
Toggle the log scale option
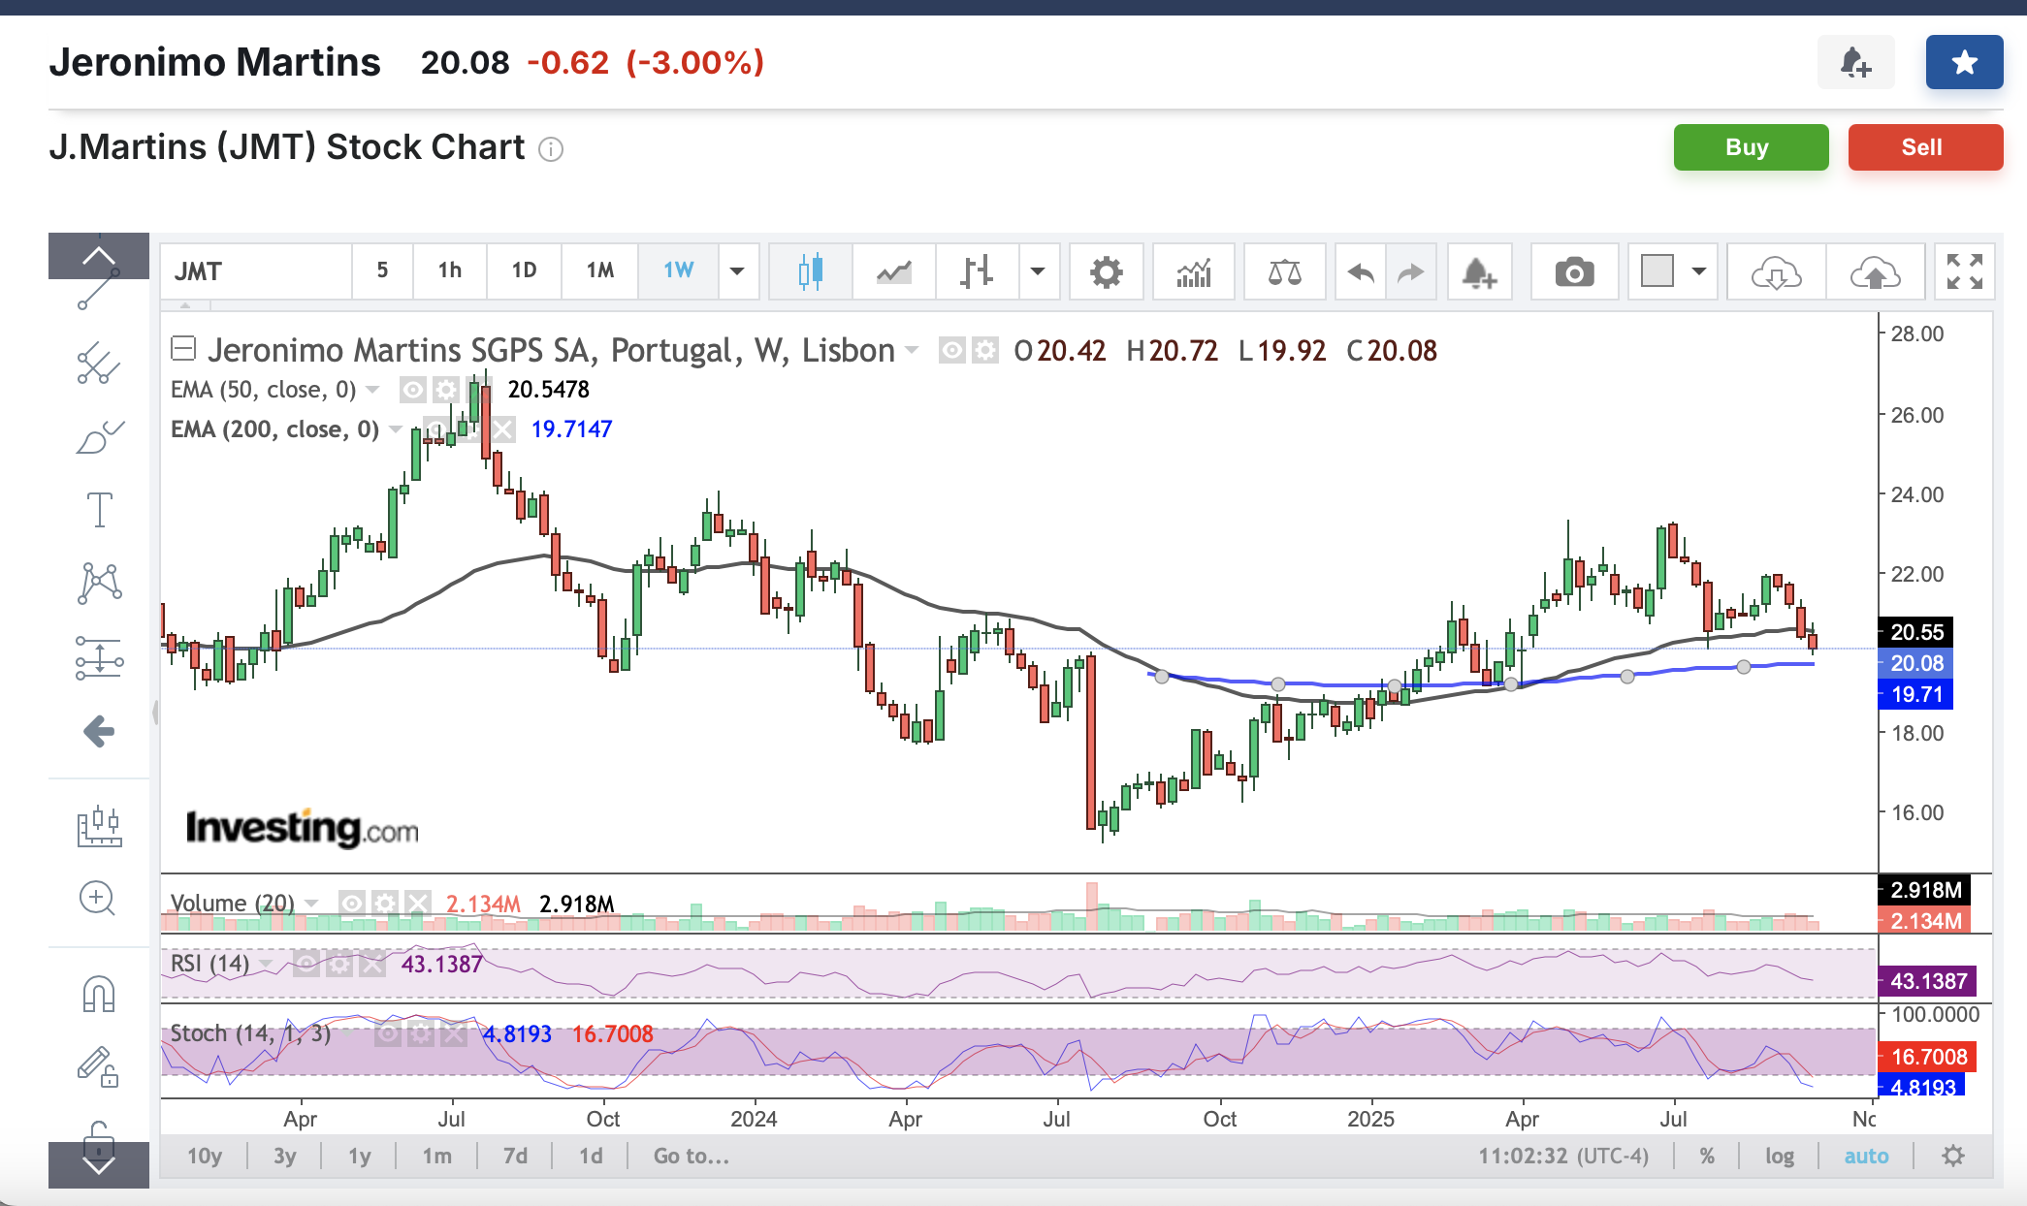pos(1779,1156)
